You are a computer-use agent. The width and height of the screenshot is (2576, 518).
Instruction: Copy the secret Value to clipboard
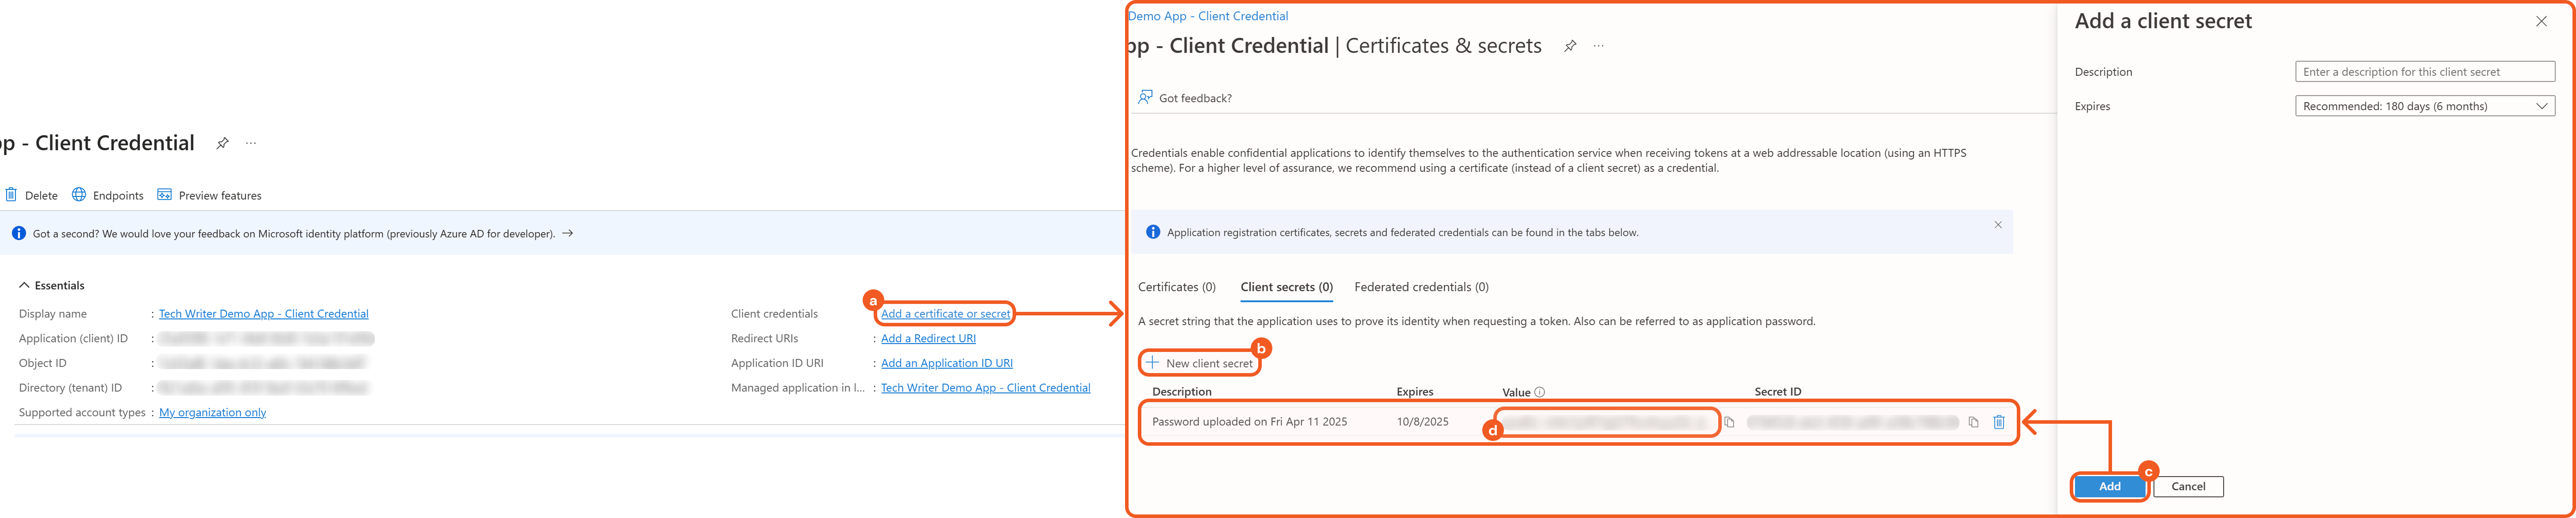[x=1729, y=422]
